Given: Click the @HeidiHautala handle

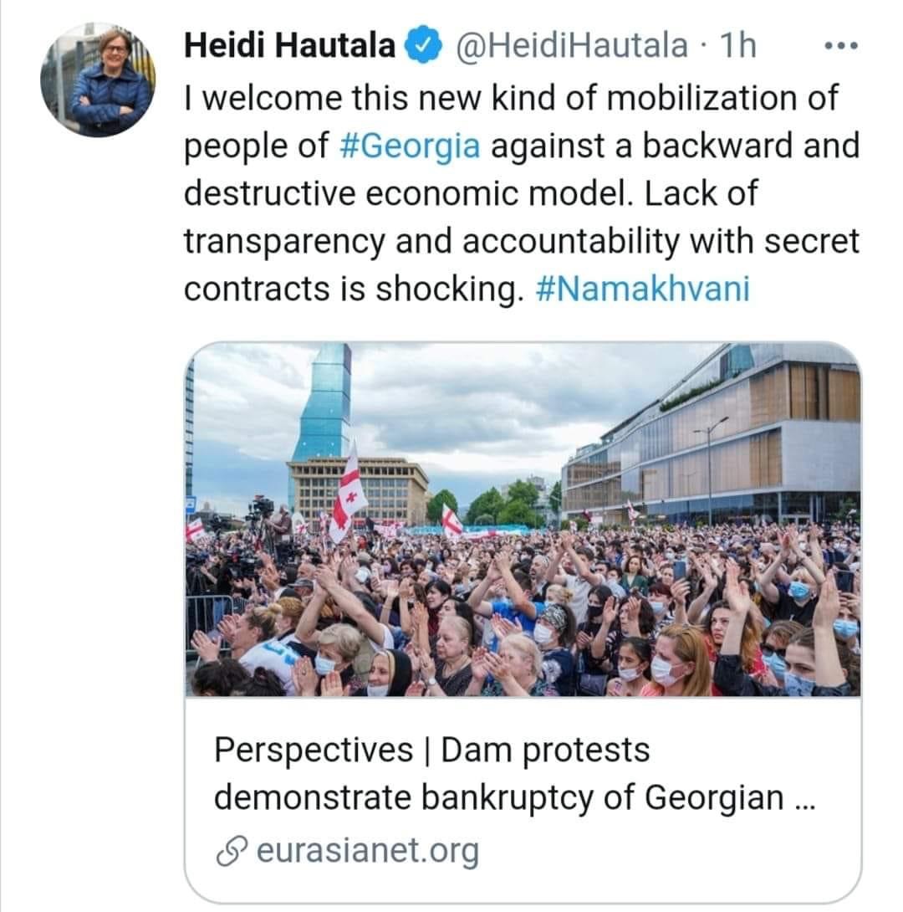Looking at the screenshot, I should click(x=570, y=46).
